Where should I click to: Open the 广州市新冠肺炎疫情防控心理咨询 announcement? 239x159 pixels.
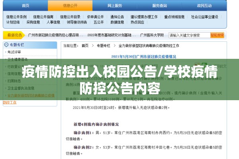(56, 35)
